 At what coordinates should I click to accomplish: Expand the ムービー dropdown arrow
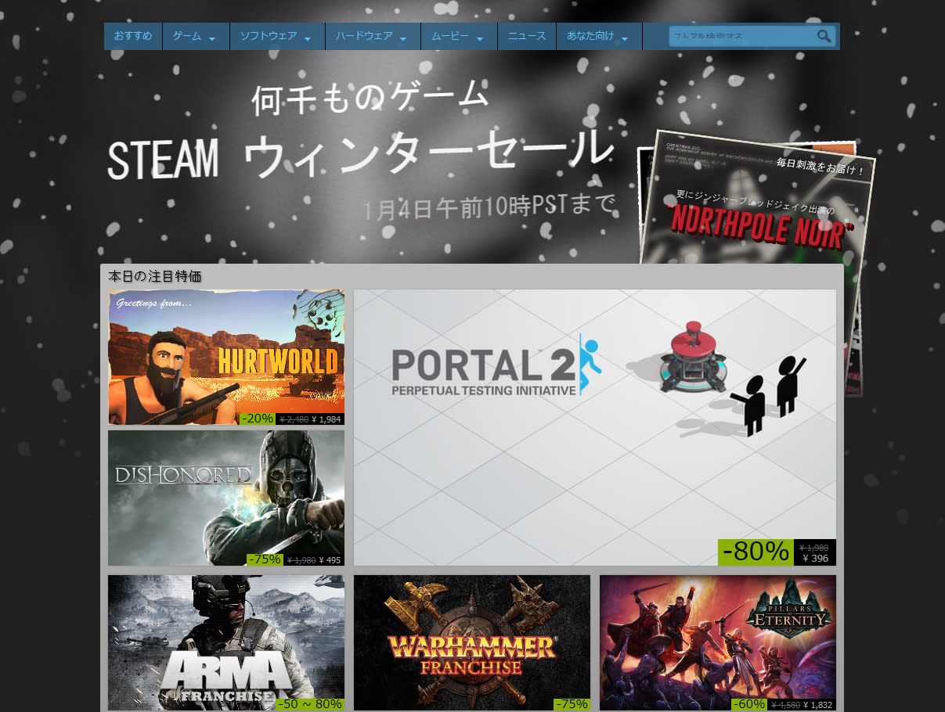(480, 38)
